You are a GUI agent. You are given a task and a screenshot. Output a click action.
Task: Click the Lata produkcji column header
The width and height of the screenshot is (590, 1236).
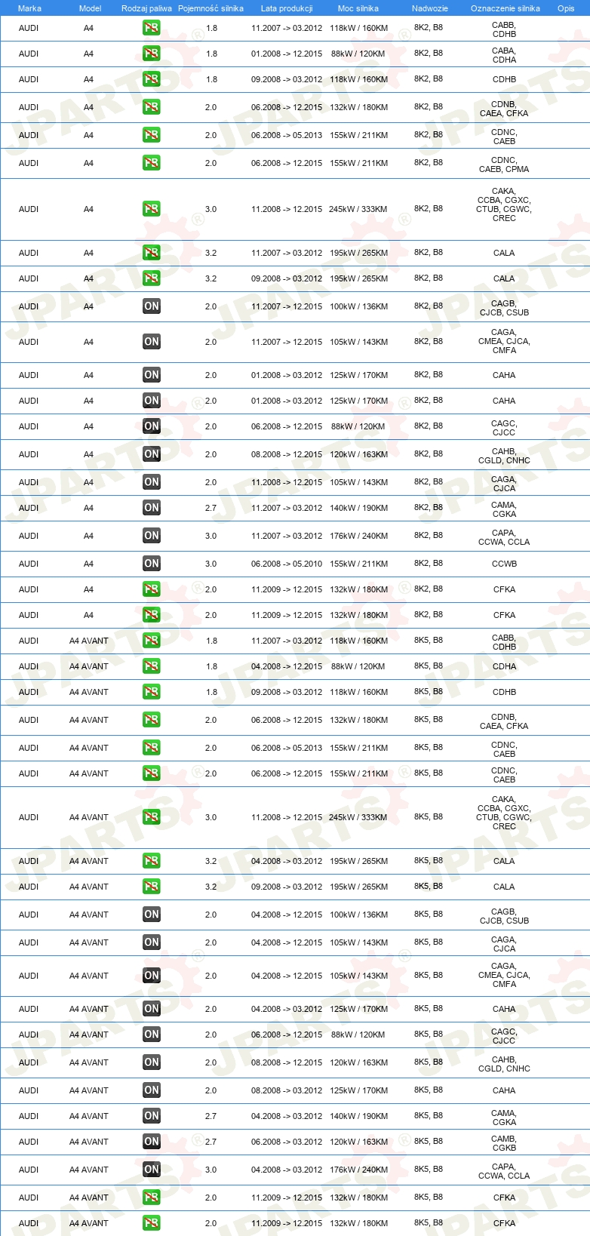[x=287, y=8]
